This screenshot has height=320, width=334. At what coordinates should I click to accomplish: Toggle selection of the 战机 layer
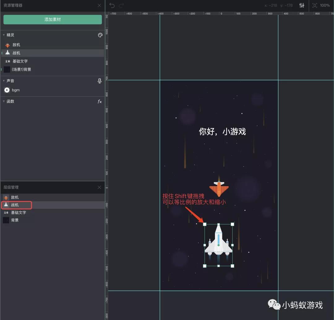tap(16, 205)
